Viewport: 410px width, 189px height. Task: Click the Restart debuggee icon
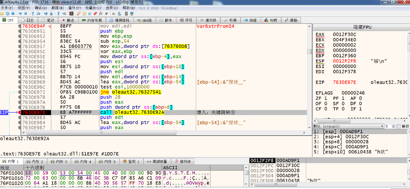(8, 14)
